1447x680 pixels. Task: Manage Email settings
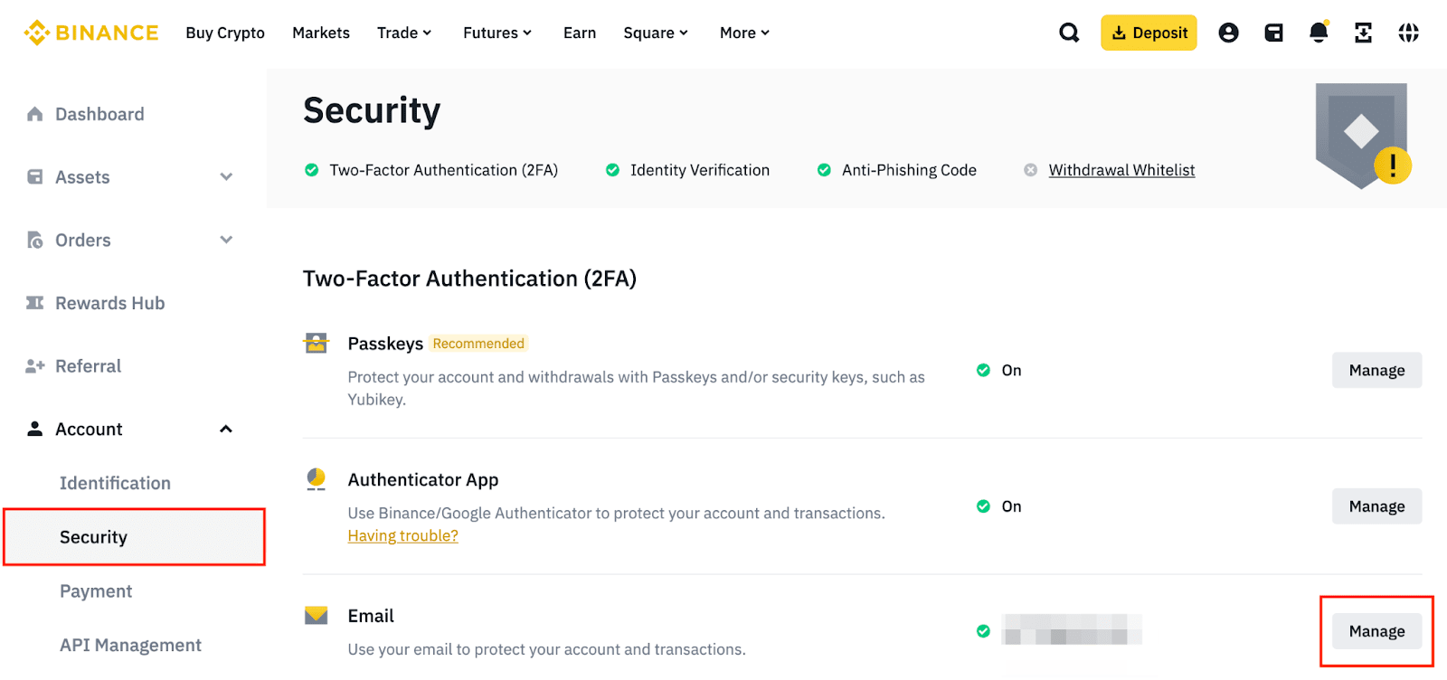1376,631
